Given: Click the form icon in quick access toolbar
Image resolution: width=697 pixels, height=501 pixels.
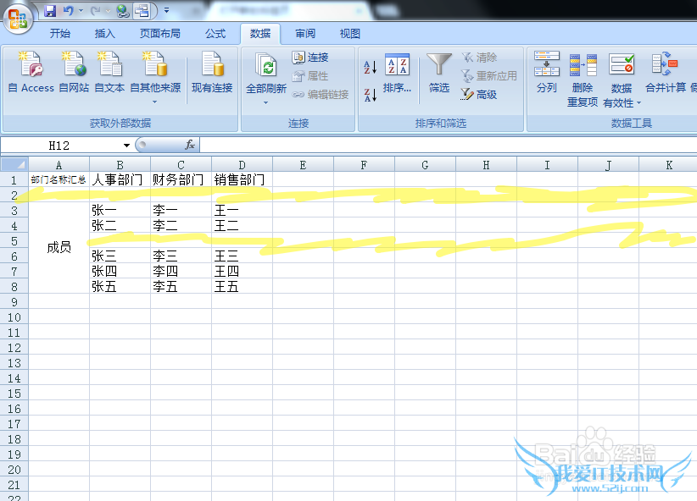Looking at the screenshot, I should click(x=142, y=11).
